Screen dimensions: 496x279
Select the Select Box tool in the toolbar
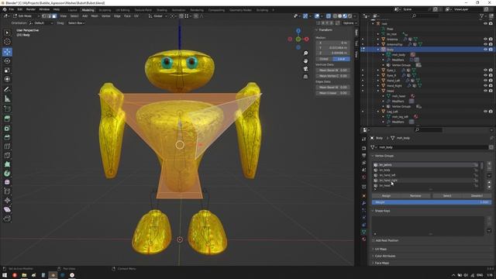pyautogui.click(x=7, y=33)
